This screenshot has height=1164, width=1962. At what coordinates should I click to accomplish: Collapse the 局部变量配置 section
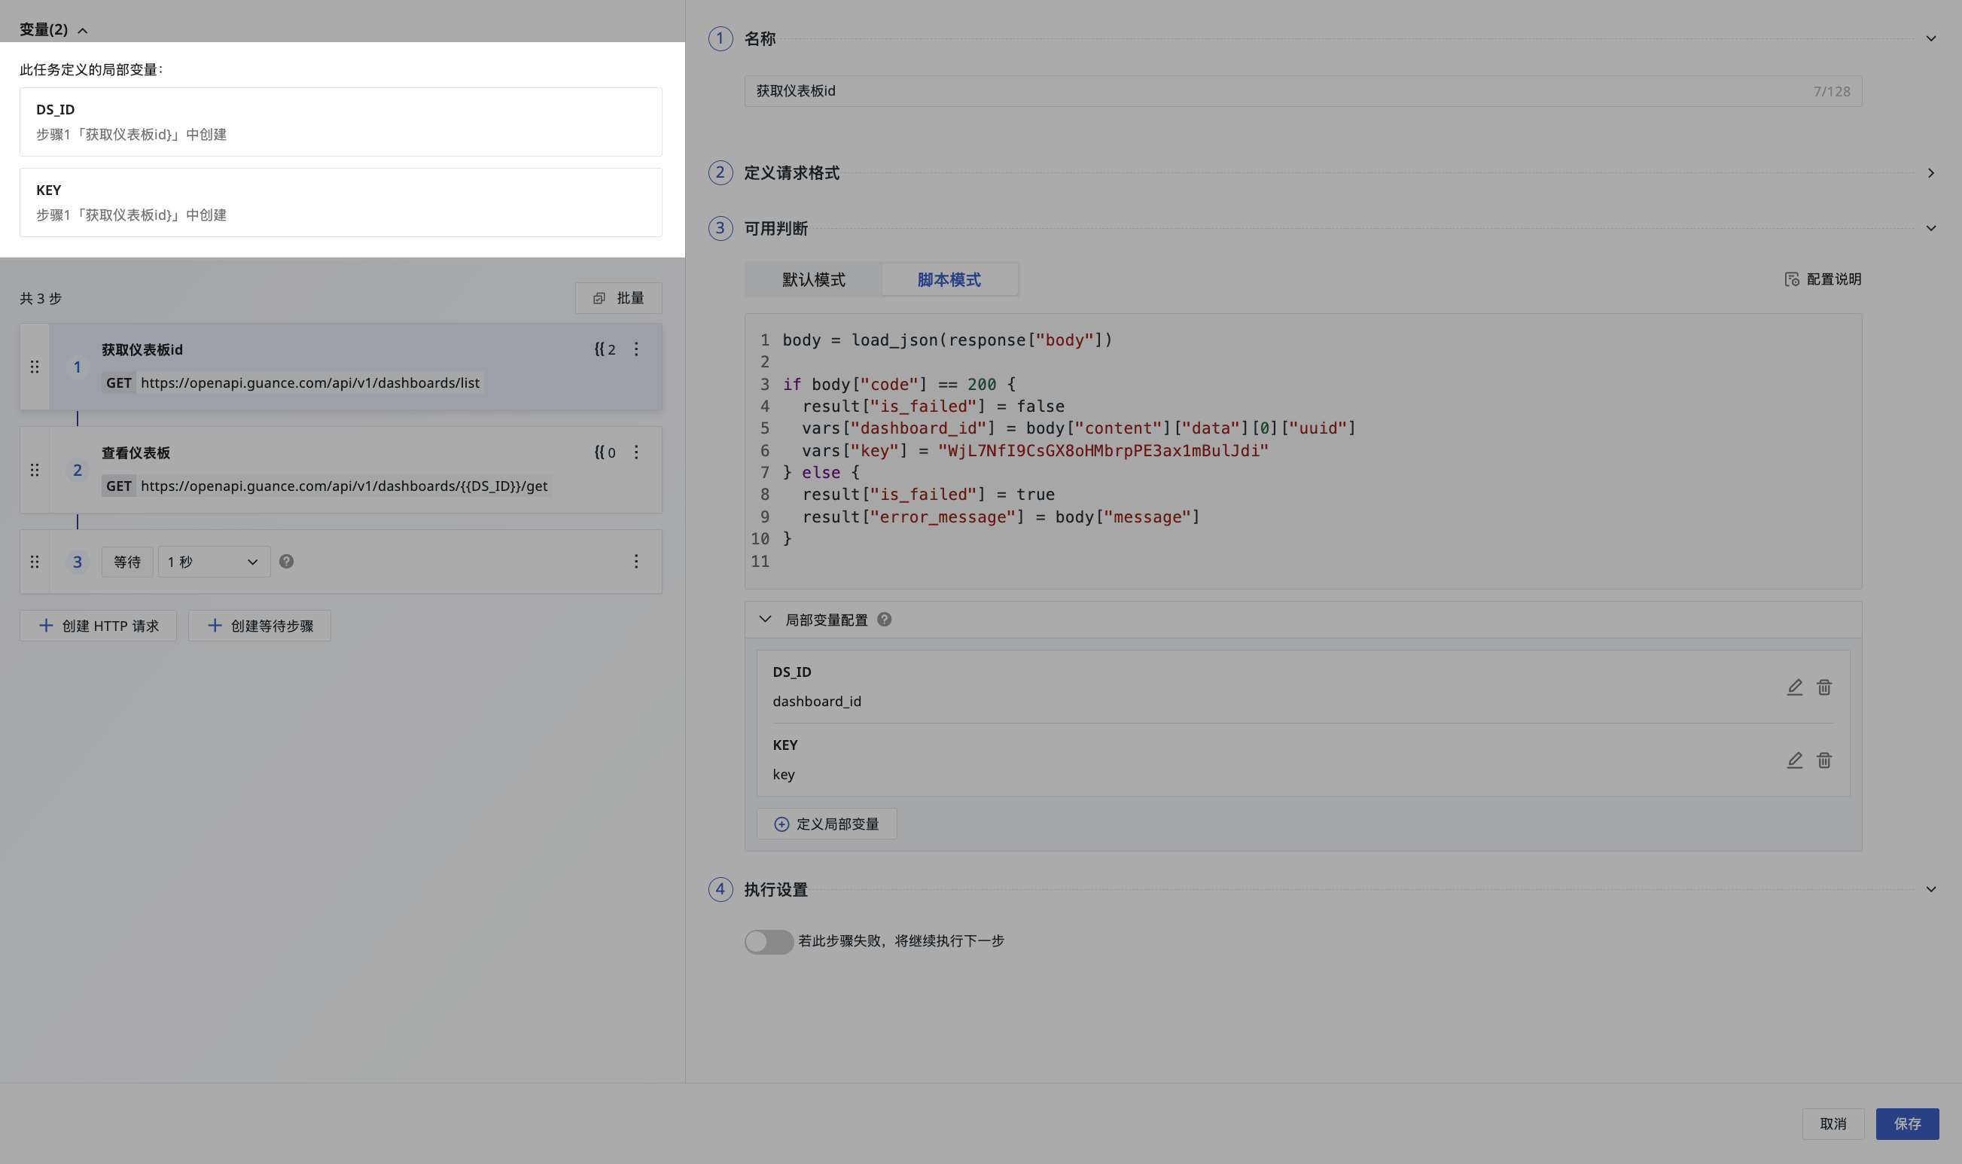tap(765, 620)
